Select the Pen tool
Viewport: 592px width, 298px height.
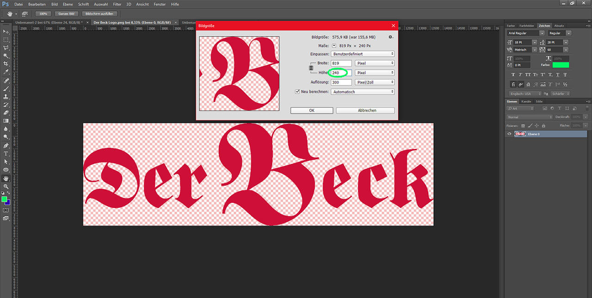(x=6, y=146)
